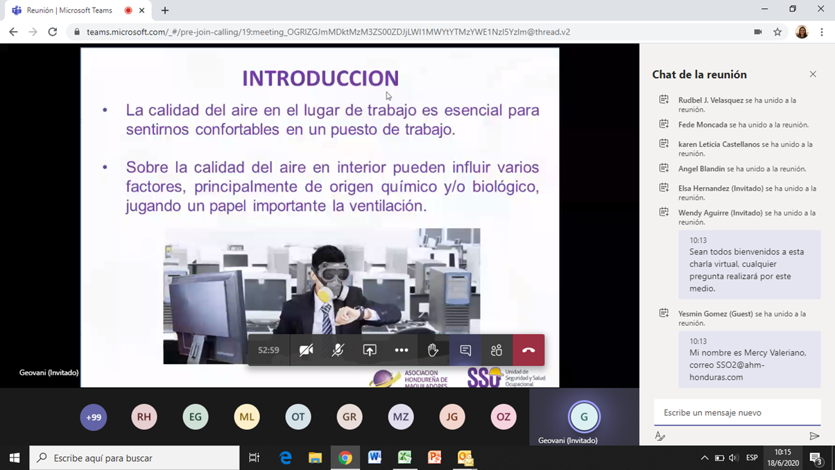Open Word from the taskbar
This screenshot has height=470, width=835.
click(x=375, y=458)
